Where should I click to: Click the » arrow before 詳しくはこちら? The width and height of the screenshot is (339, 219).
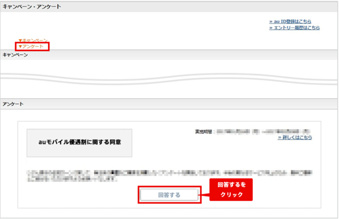coord(280,137)
